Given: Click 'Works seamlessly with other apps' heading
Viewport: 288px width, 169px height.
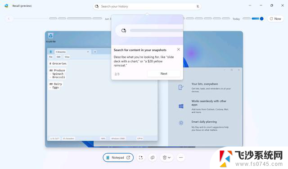Looking at the screenshot, I should [209, 103].
